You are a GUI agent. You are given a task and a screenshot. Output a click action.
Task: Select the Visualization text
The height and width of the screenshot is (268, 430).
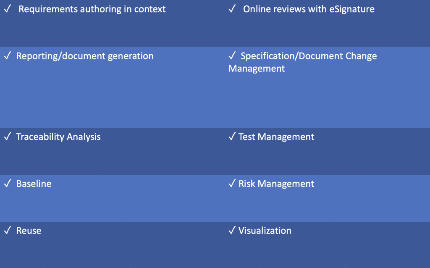coord(265,231)
